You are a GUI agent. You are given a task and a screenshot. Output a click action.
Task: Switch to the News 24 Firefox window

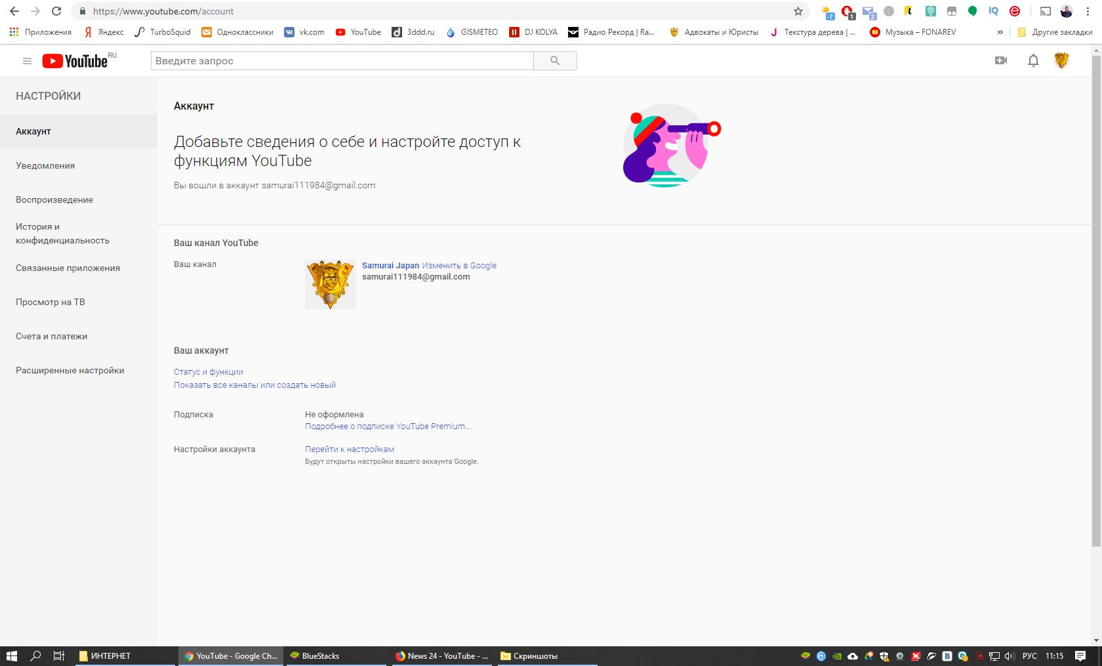pos(443,656)
